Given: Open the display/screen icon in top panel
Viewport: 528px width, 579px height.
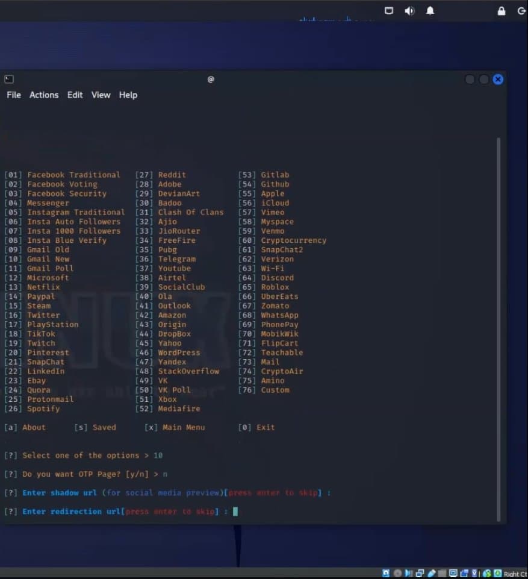Looking at the screenshot, I should 389,11.
